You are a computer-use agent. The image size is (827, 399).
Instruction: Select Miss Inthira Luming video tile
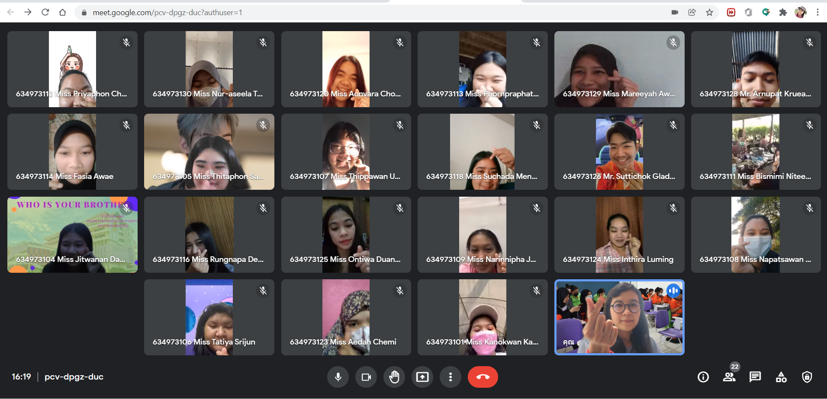(x=619, y=235)
